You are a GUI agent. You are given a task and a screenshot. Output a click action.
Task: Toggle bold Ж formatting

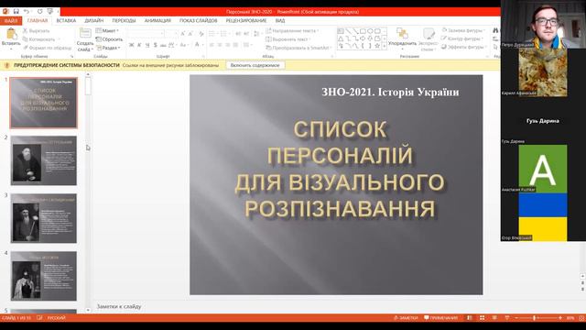click(131, 45)
